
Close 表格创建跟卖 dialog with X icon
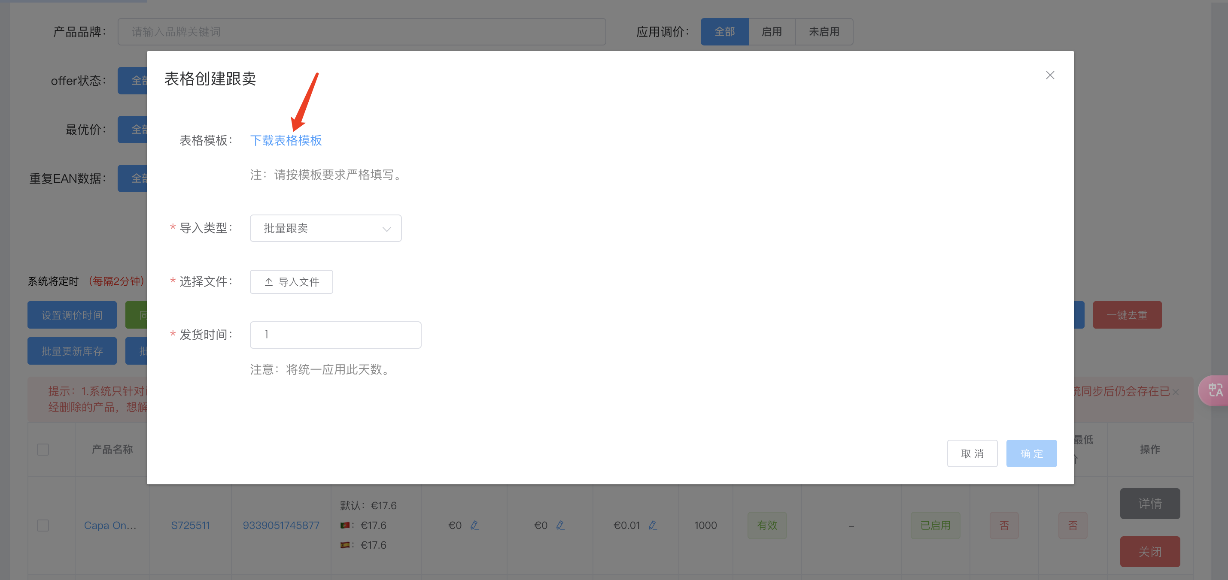click(x=1050, y=75)
